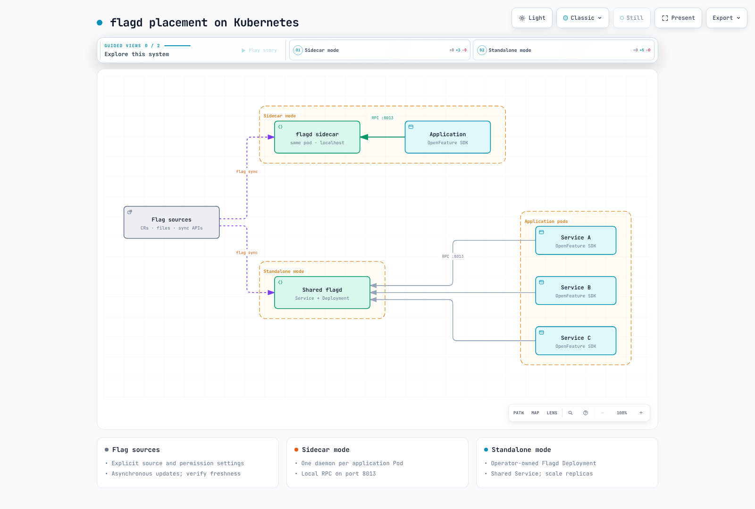
Task: Toggle the Light theme button
Action: click(x=532, y=18)
